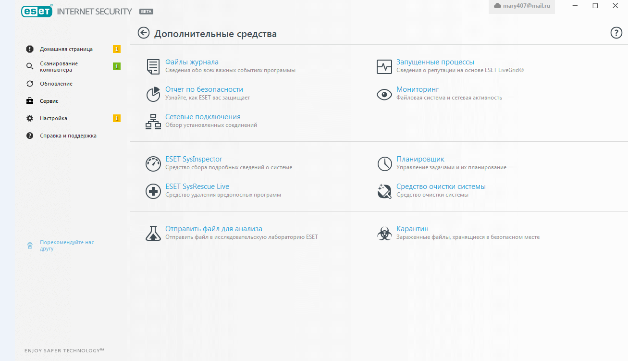Minimize the ESET window
This screenshot has height=361, width=628.
pos(576,6)
